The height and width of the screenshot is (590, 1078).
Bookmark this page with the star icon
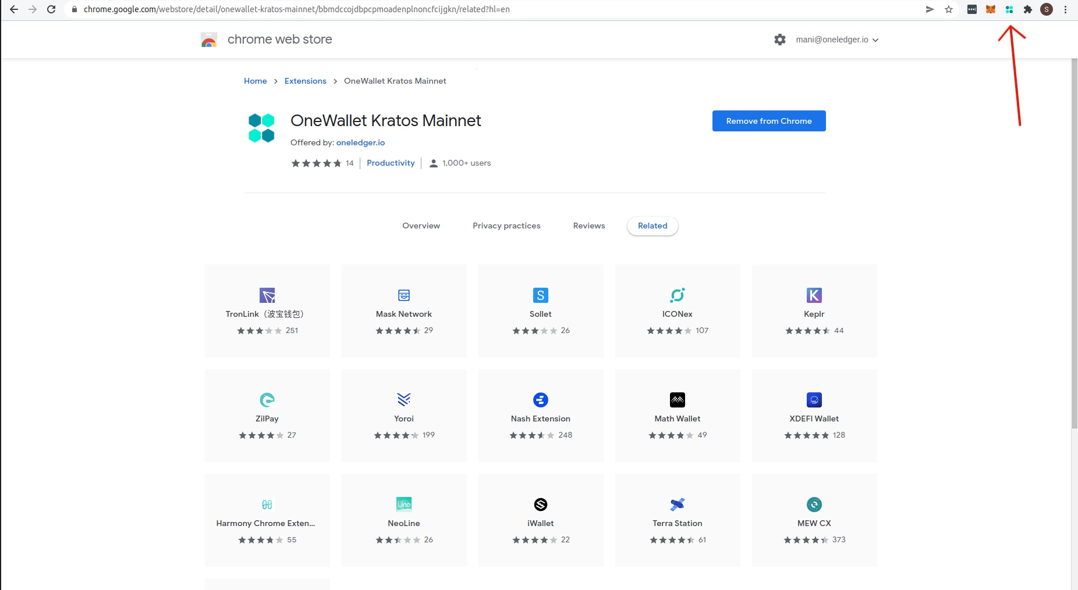coord(949,9)
